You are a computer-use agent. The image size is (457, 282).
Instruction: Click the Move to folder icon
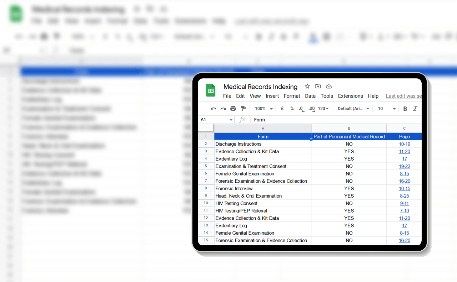point(318,87)
